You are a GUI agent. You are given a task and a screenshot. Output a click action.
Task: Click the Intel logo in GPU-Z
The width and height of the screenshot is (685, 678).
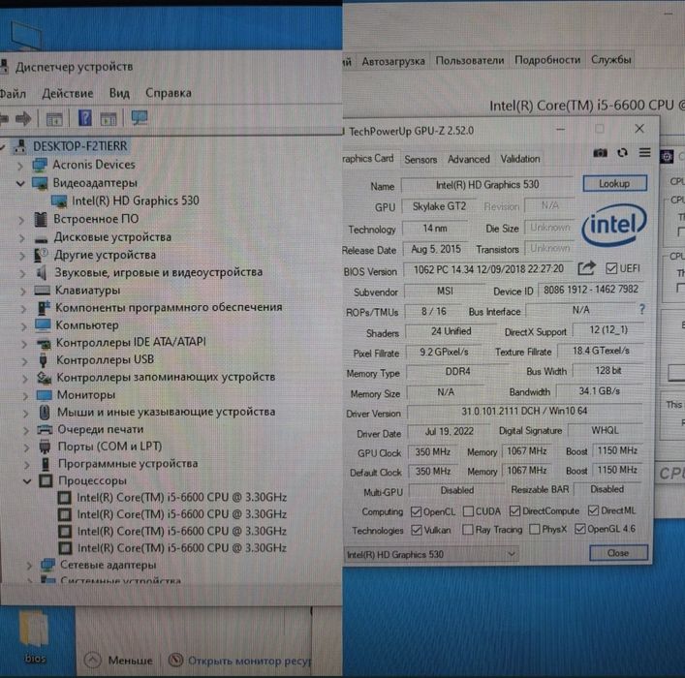tap(614, 226)
